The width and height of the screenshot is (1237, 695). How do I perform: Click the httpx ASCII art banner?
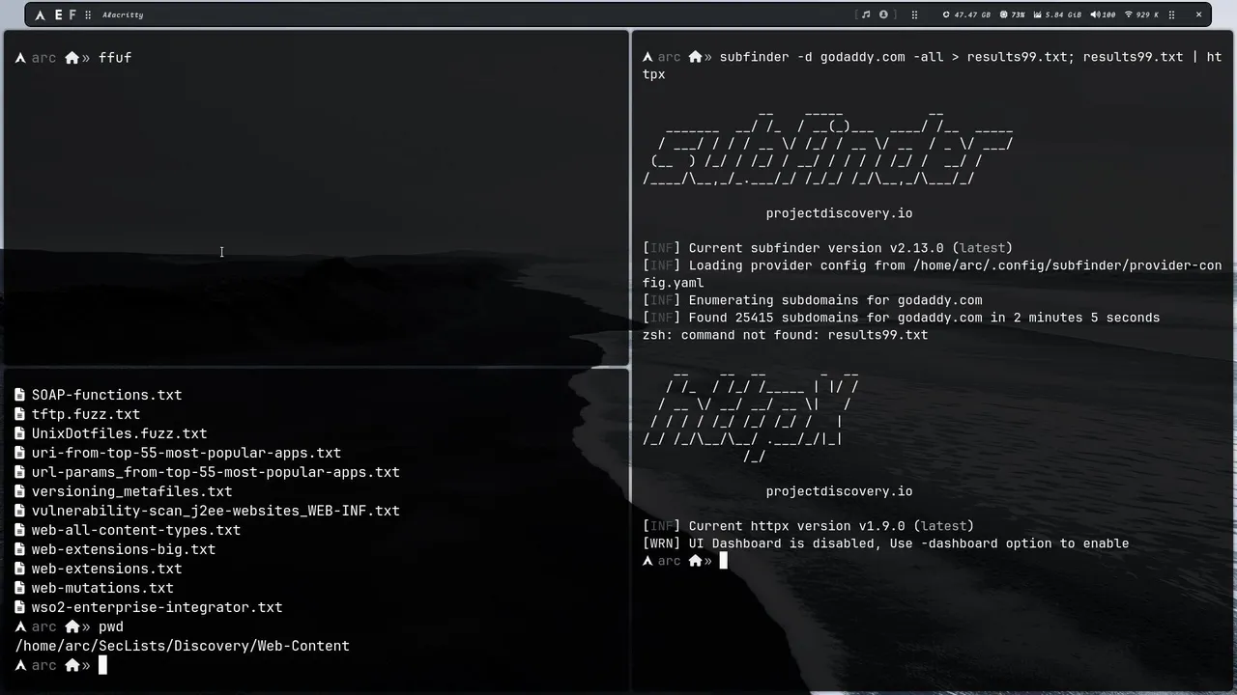tap(751, 416)
